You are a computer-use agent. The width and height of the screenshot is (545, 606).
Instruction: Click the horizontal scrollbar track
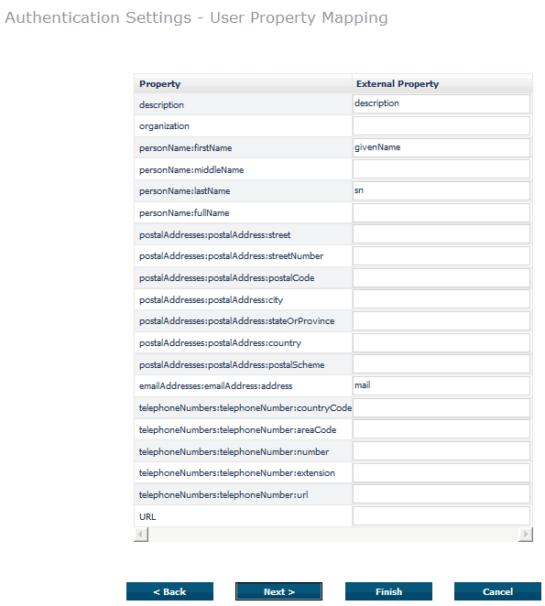[x=333, y=535]
